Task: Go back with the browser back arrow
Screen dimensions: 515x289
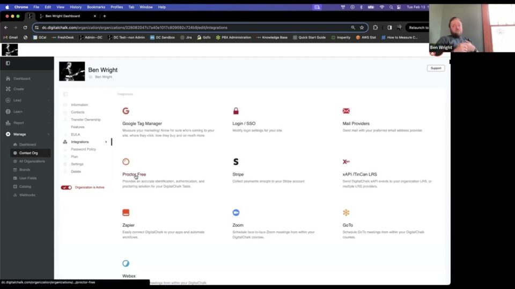Action: pyautogui.click(x=6, y=27)
